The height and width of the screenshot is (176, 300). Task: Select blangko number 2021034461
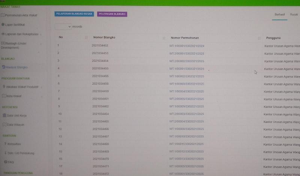coord(100,99)
